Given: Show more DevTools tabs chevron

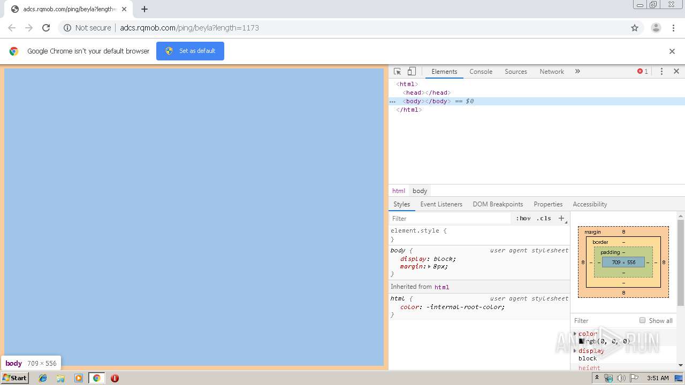Looking at the screenshot, I should (577, 71).
